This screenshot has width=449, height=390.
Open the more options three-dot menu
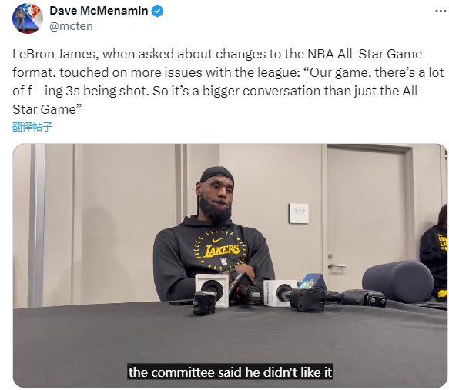tap(441, 11)
